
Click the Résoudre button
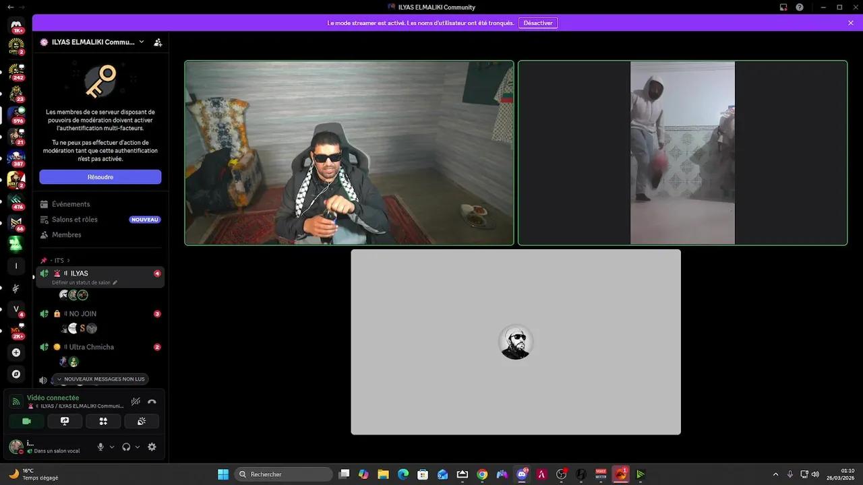tap(100, 177)
